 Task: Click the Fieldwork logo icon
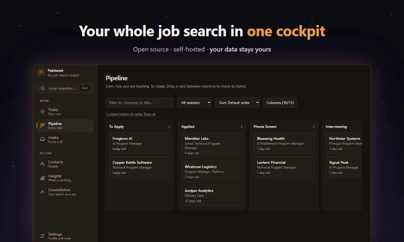point(41,73)
